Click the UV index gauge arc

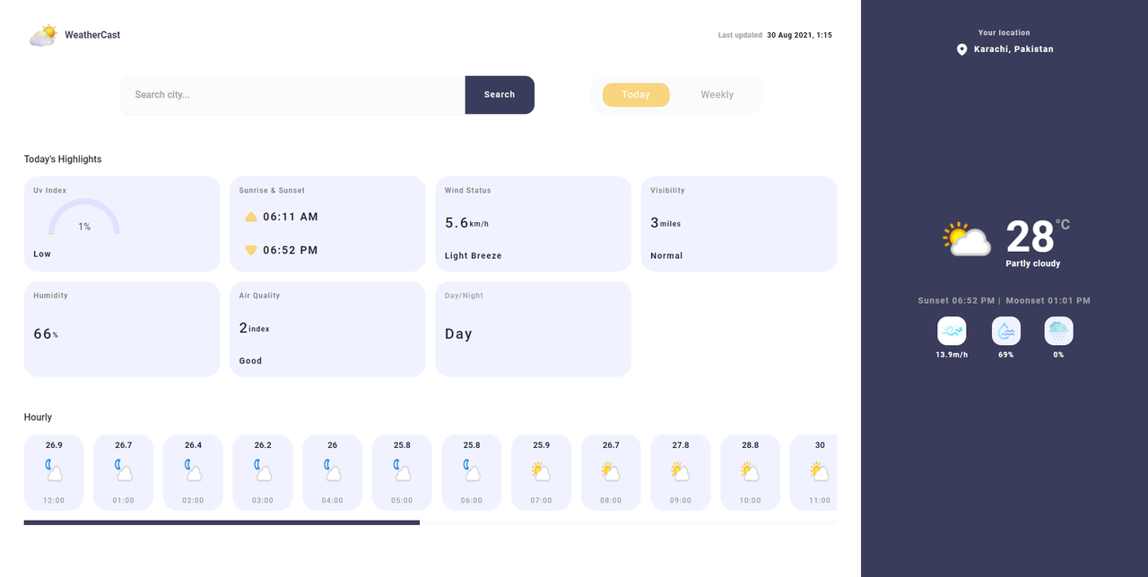(84, 217)
